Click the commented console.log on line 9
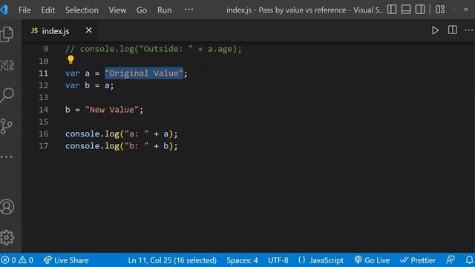This screenshot has height=267, width=475. (154, 49)
